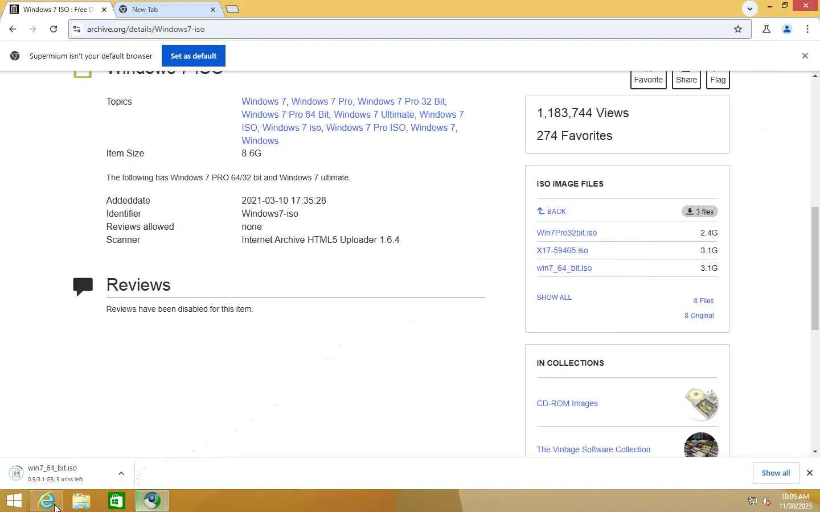Click the scrollbar up arrow

click(815, 76)
